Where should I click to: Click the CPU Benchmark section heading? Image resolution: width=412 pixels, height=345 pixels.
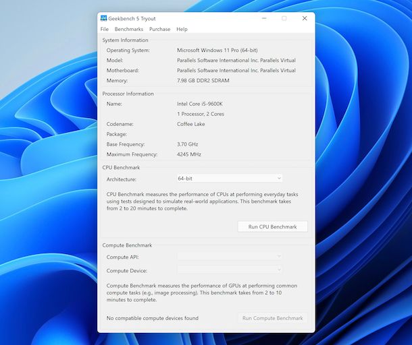point(121,167)
